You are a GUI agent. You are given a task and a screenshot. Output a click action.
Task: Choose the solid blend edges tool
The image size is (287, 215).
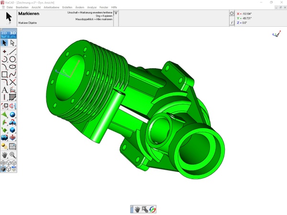pyautogui.click(x=12, y=122)
